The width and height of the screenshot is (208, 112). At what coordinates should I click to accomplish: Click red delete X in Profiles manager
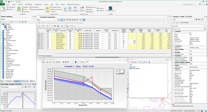[x=133, y=62]
